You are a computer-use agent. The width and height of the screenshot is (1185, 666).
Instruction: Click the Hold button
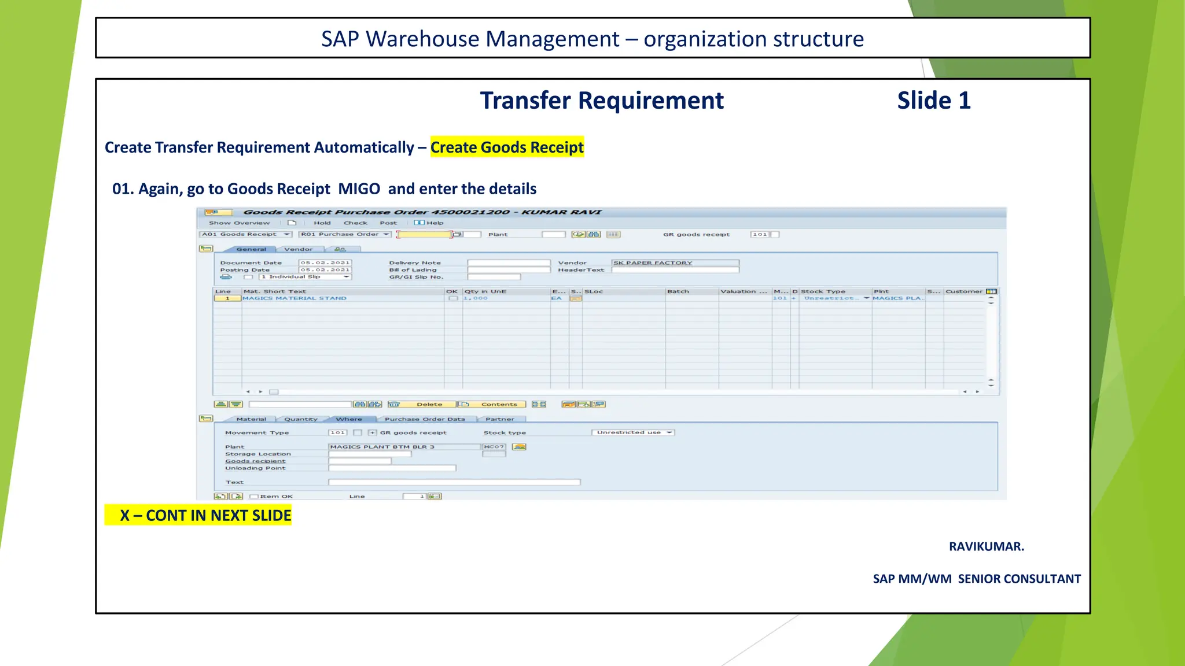pyautogui.click(x=322, y=223)
